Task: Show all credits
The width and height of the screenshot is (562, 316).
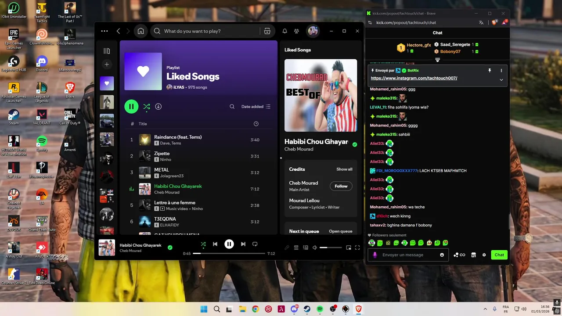Action: click(344, 169)
